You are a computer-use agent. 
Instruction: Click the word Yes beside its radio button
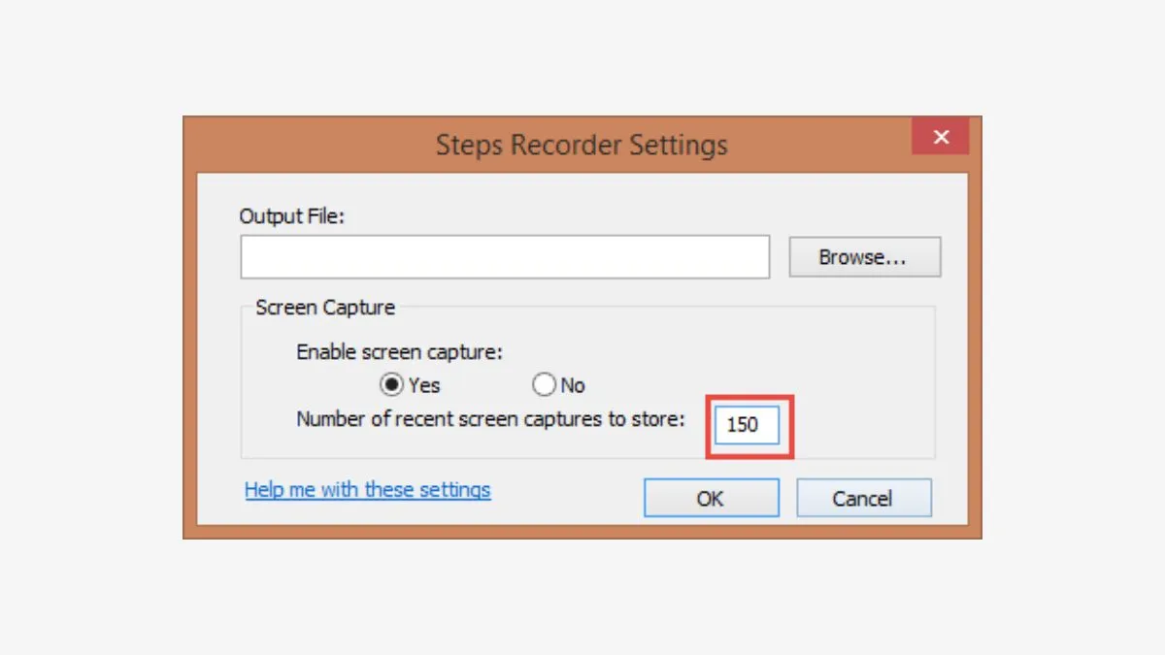(x=424, y=385)
